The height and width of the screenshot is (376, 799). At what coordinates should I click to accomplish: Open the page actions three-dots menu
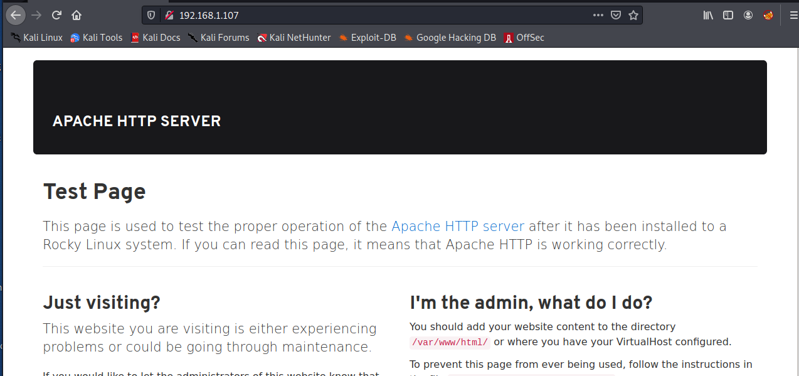(598, 15)
